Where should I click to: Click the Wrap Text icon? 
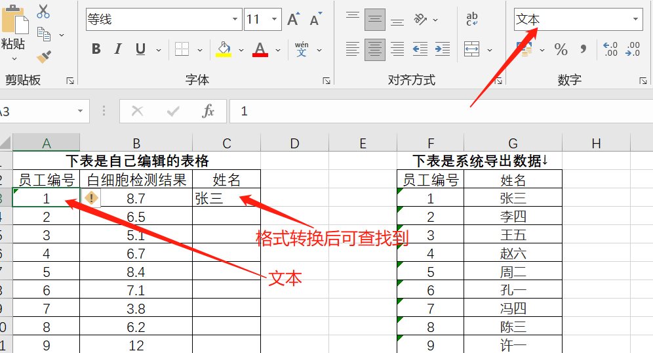[x=472, y=19]
